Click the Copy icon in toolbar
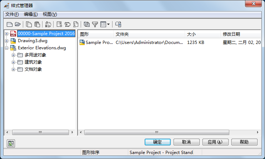Viewport: 265px width, 159px height. [29, 24]
